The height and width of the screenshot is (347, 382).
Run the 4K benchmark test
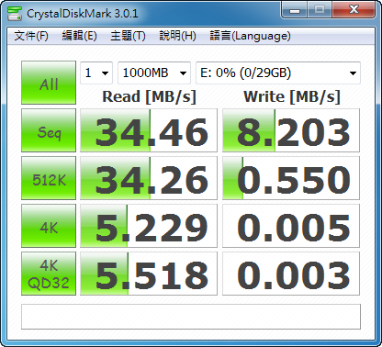pos(49,226)
